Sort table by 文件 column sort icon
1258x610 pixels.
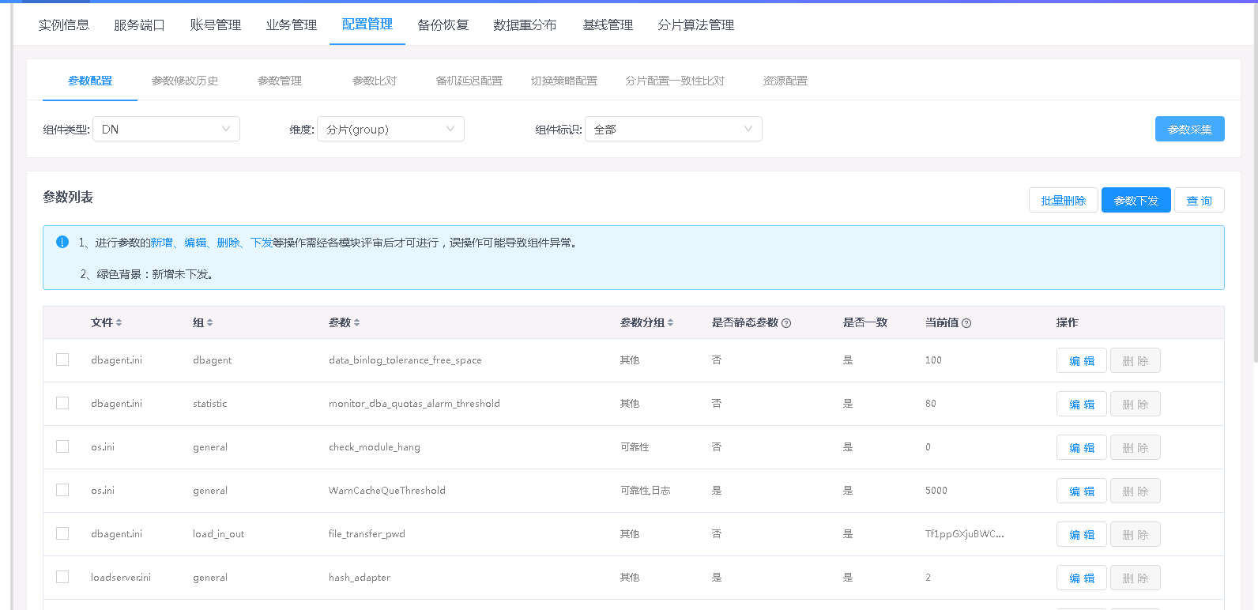point(119,322)
